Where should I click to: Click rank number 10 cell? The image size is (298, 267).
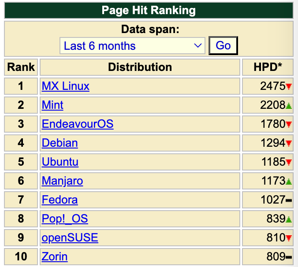(x=21, y=256)
